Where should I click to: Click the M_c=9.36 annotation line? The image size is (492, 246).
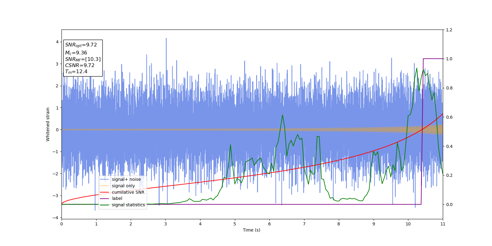76,53
